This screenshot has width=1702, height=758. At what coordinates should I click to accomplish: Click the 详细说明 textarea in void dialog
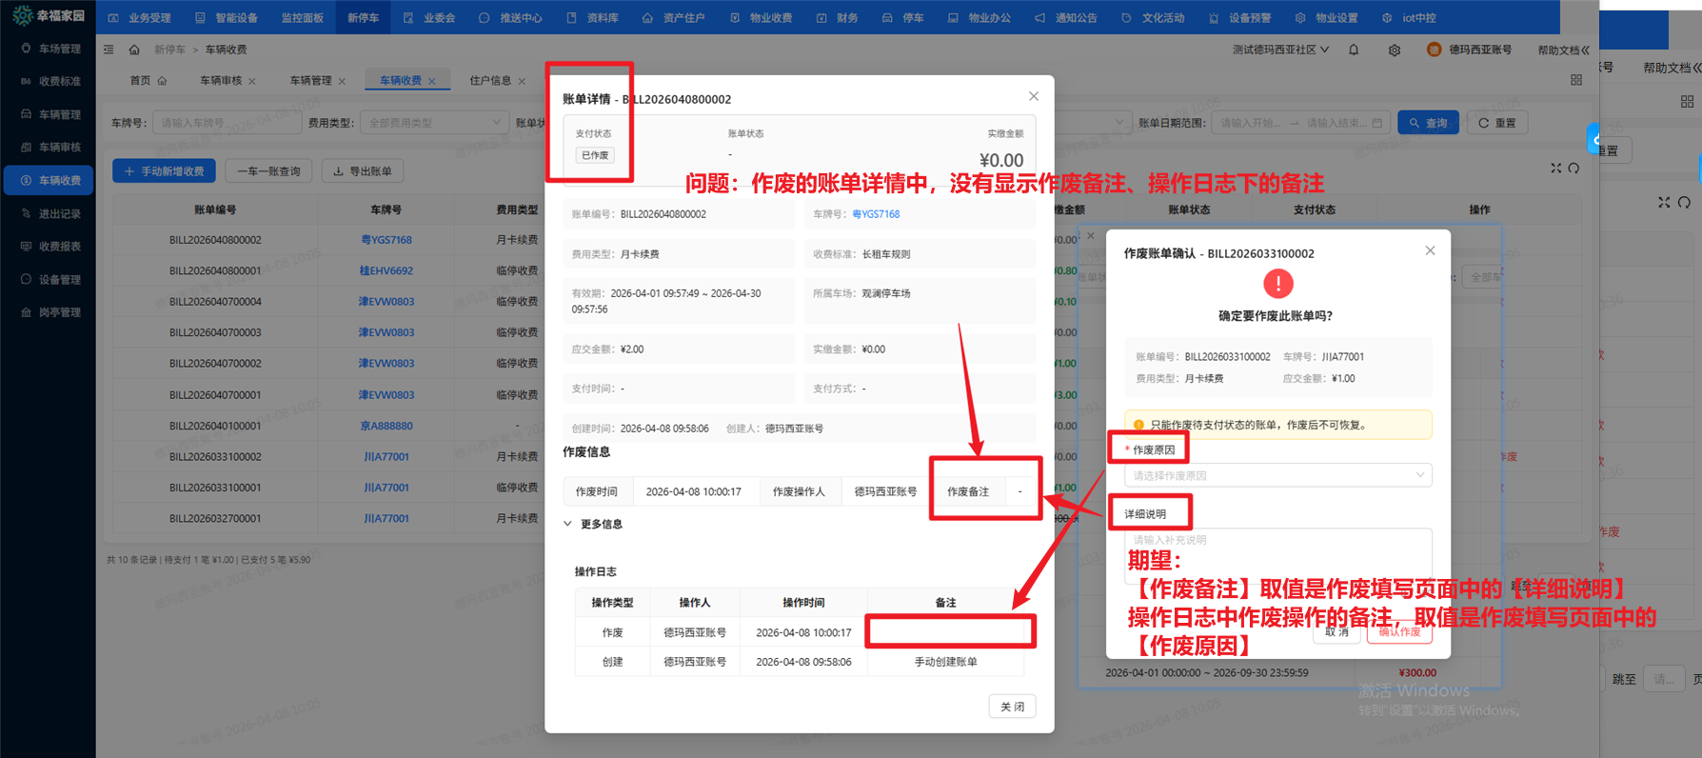[x=1278, y=554]
